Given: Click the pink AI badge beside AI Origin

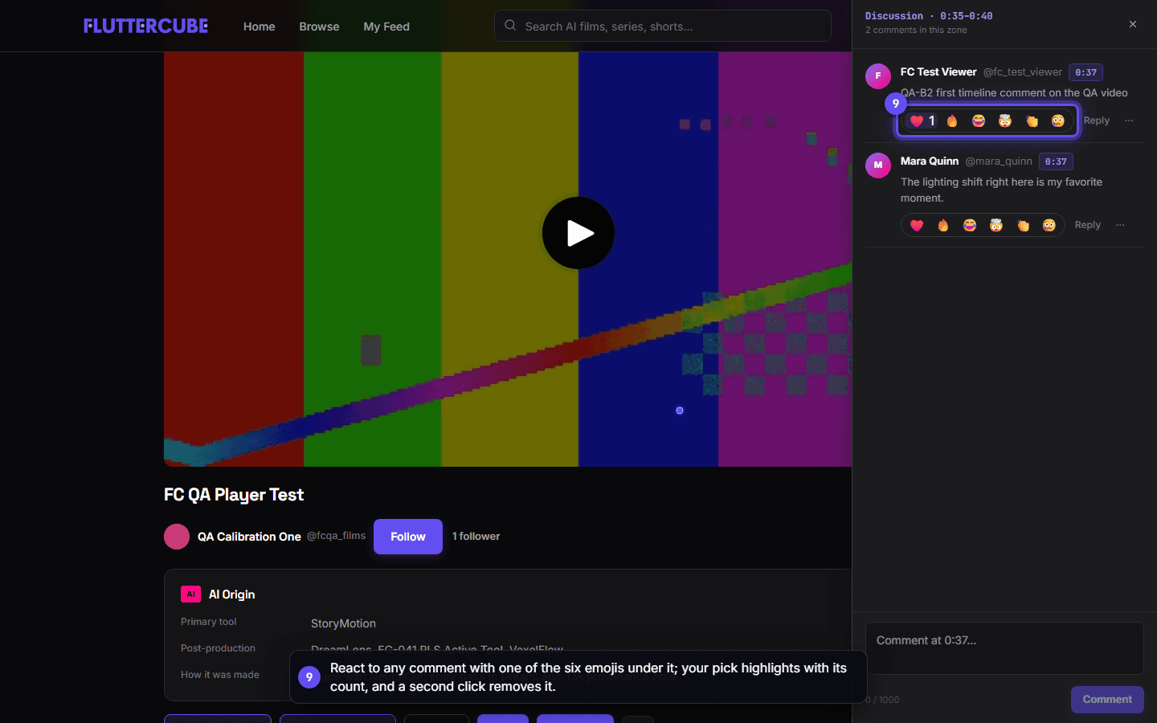Looking at the screenshot, I should [190, 594].
